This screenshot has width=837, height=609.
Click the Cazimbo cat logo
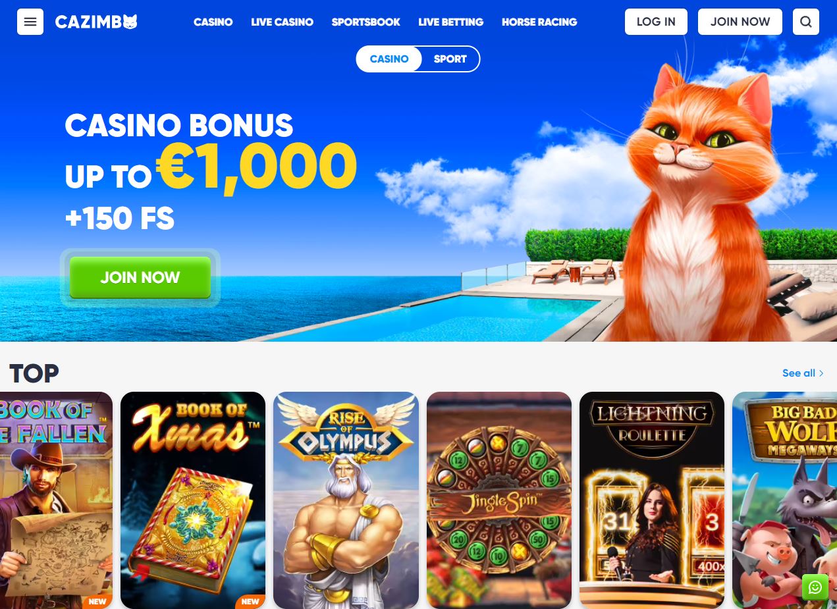(x=96, y=22)
